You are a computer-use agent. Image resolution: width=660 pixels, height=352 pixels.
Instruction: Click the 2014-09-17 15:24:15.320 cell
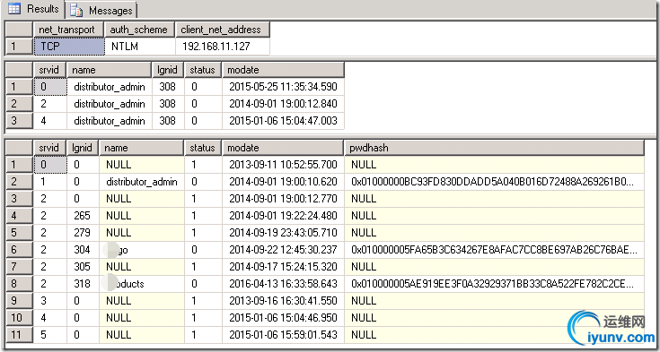click(x=283, y=266)
